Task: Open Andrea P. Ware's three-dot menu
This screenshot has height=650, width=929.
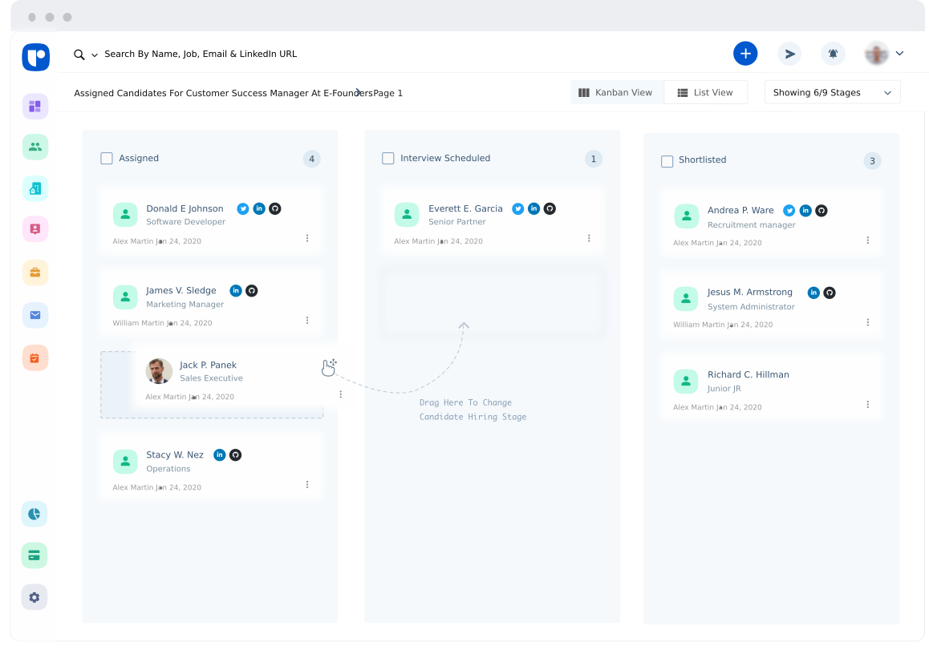Action: 868,240
